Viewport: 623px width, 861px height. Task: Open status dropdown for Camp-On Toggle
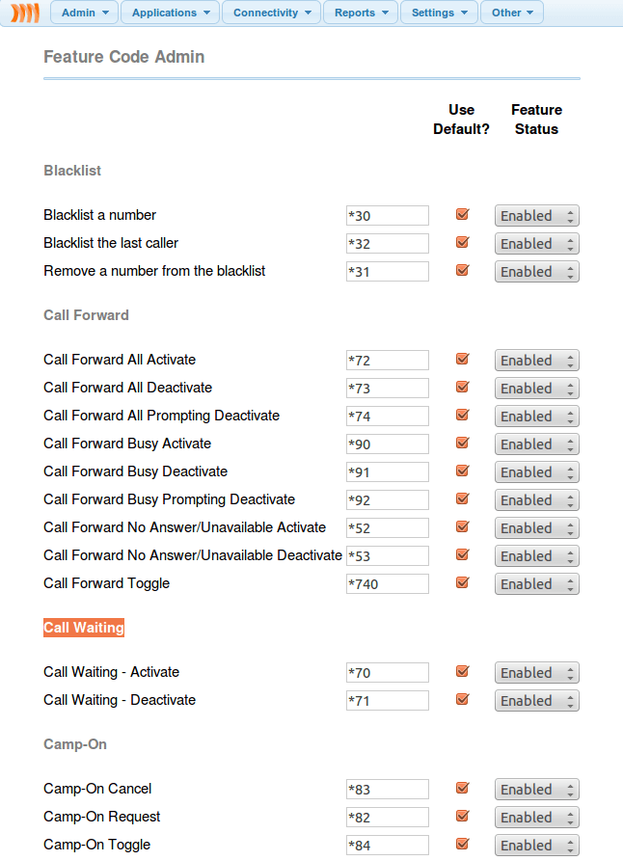pyautogui.click(x=536, y=846)
